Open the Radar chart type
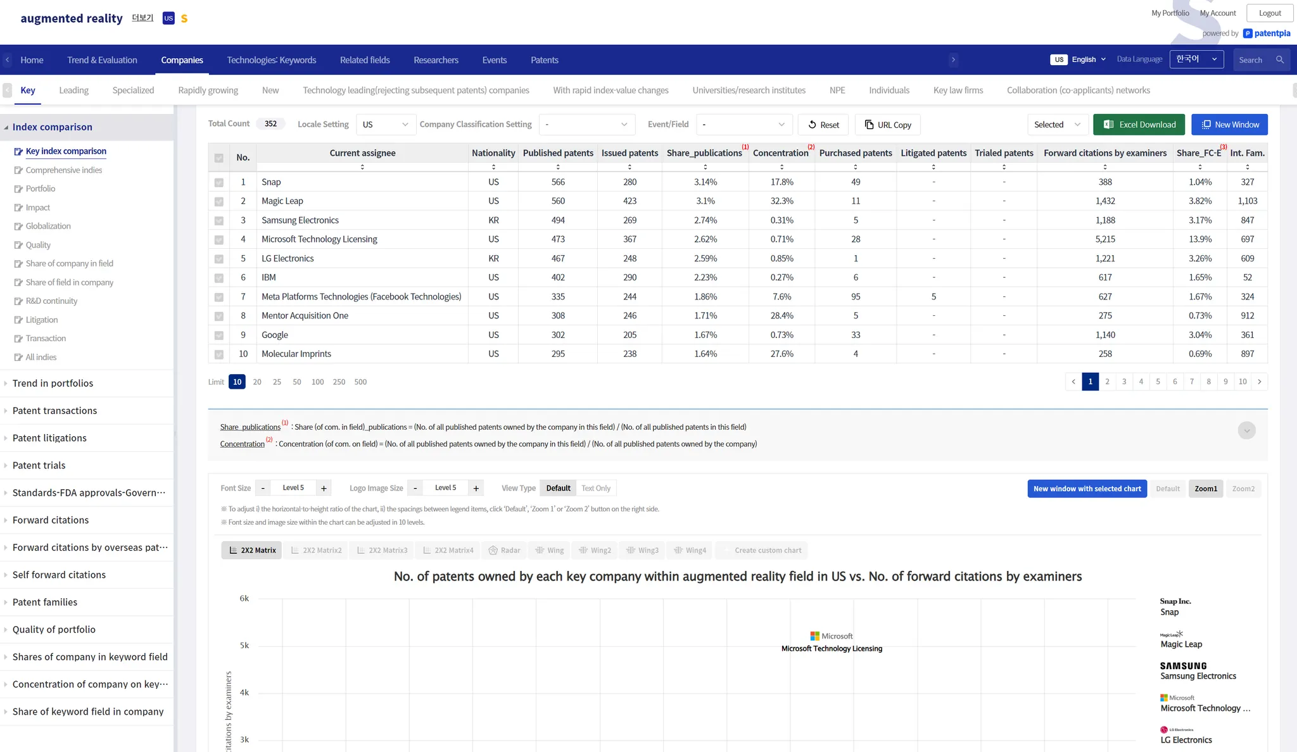Screen dimensions: 1297x752 pos(504,550)
